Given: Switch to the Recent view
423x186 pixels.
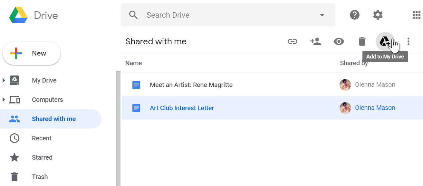Looking at the screenshot, I should 42,138.
